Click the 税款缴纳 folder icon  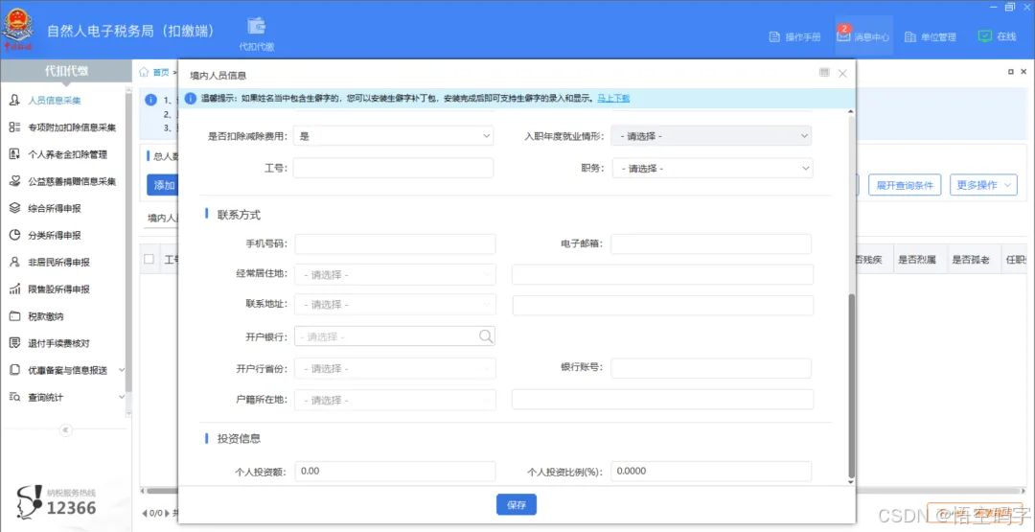coord(14,316)
